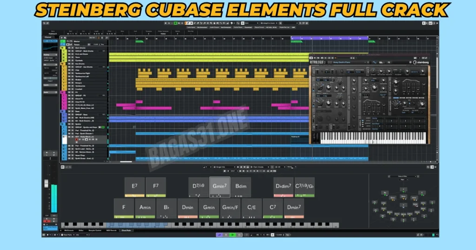Toggle the purple Cycle button in transport
476x250 pixels.
[x=219, y=235]
